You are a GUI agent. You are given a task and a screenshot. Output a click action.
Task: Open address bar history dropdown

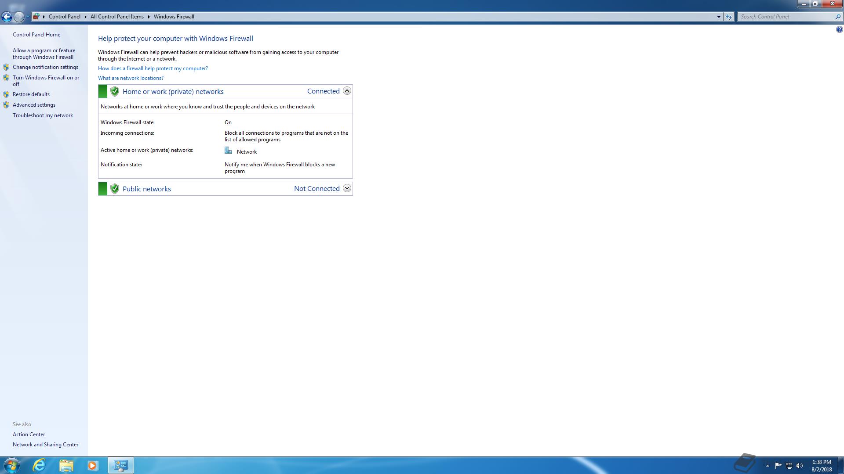click(x=719, y=17)
